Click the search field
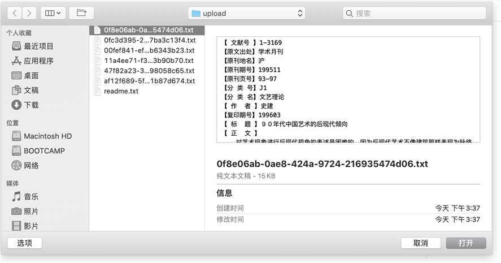The height and width of the screenshot is (263, 501). click(x=415, y=14)
